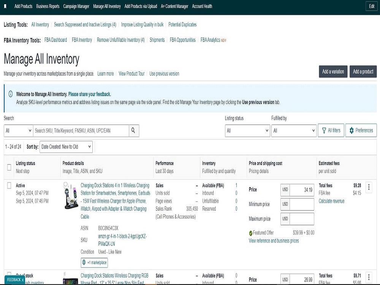Click Learn more link

pos(105,74)
